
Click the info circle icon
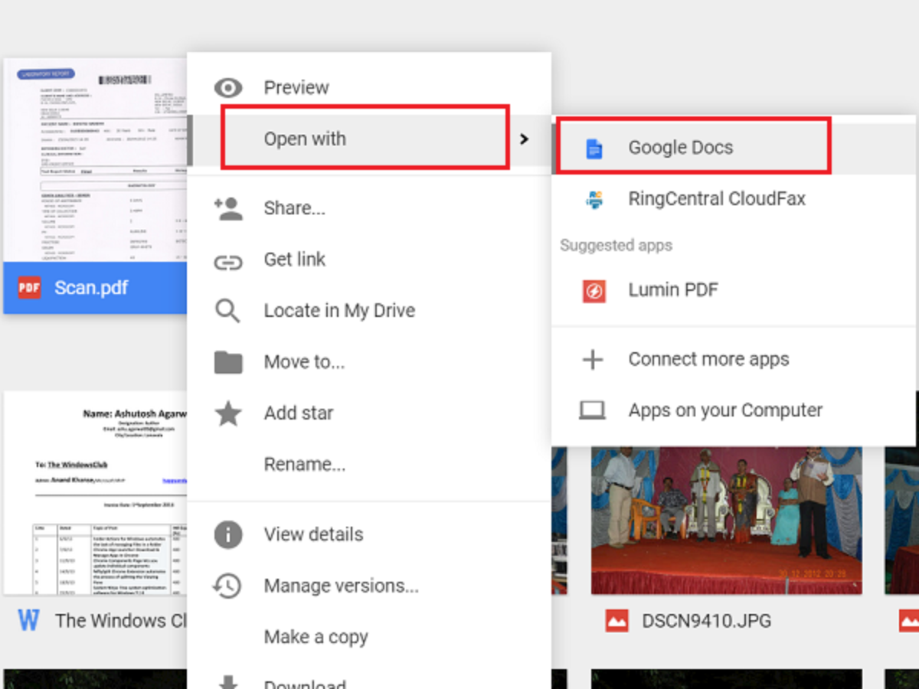point(228,534)
